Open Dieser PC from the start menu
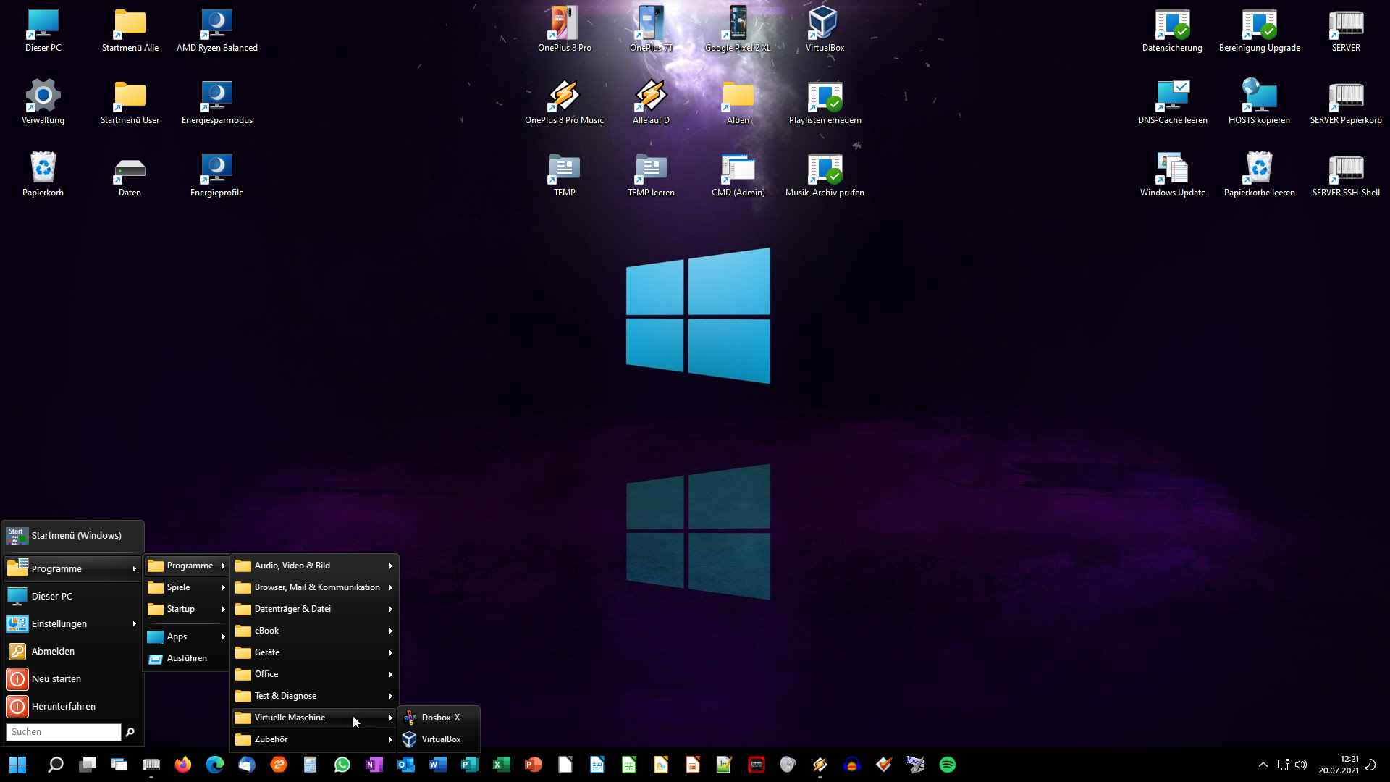 pyautogui.click(x=72, y=597)
